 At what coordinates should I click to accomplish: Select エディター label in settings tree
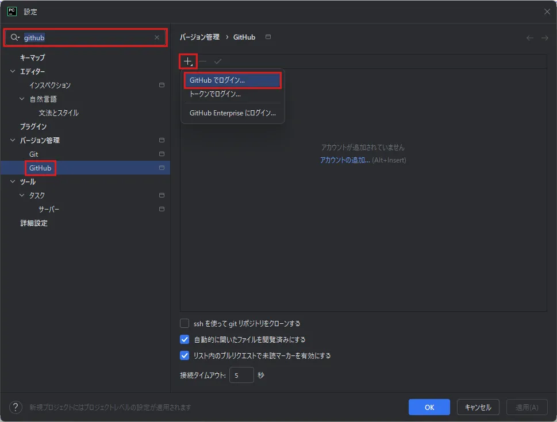tap(32, 71)
